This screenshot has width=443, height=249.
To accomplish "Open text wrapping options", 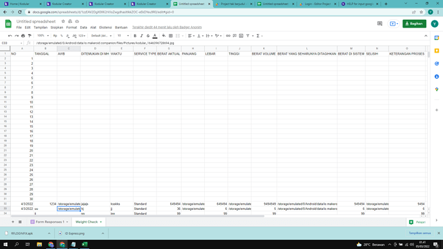I will pyautogui.click(x=209, y=36).
